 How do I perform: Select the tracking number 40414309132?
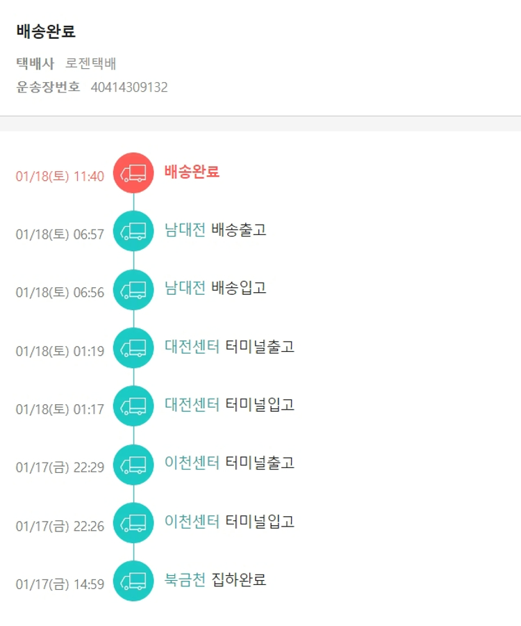(129, 88)
